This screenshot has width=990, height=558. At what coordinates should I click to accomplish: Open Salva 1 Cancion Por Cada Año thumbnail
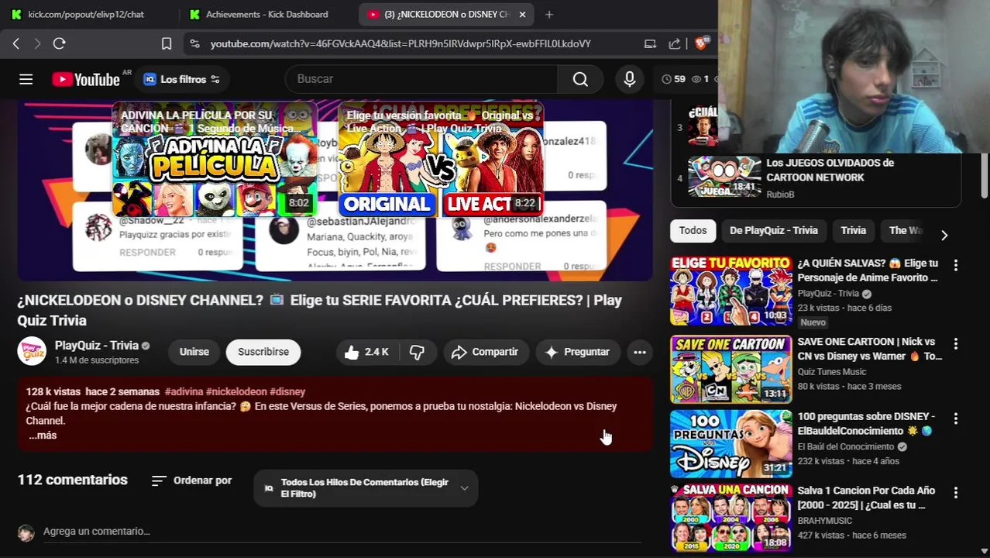(730, 518)
